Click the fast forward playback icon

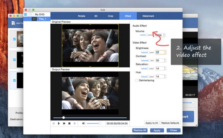(64, 123)
